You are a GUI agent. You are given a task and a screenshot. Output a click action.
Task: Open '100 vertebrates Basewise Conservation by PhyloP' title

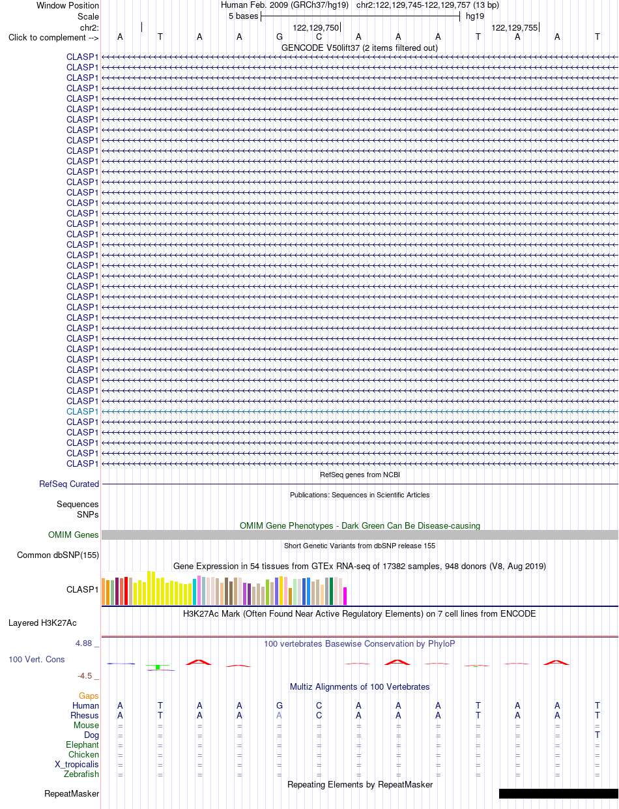pos(360,643)
